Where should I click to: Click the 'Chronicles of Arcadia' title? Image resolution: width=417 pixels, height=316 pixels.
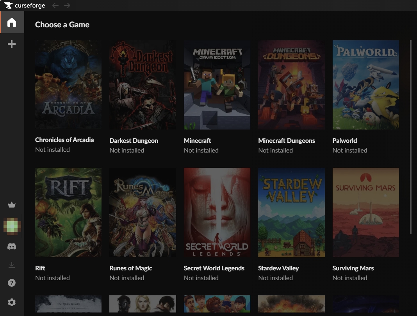pos(64,140)
